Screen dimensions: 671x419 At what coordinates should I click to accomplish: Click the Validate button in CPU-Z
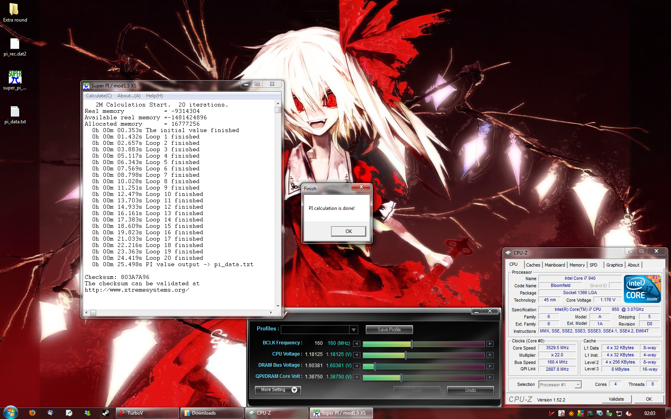616,399
